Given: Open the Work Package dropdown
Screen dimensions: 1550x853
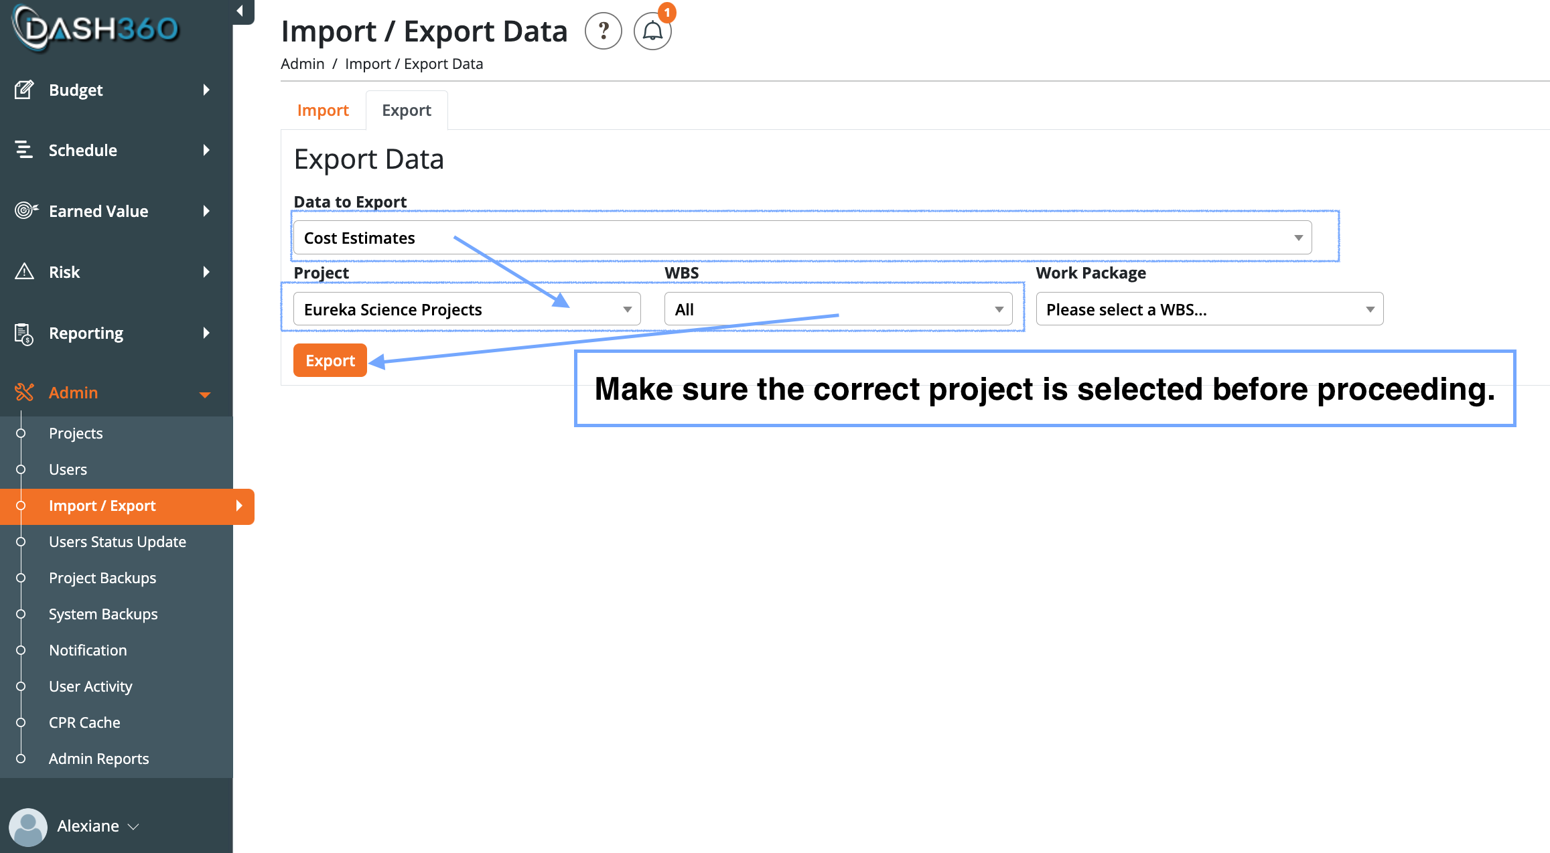Looking at the screenshot, I should (x=1209, y=309).
